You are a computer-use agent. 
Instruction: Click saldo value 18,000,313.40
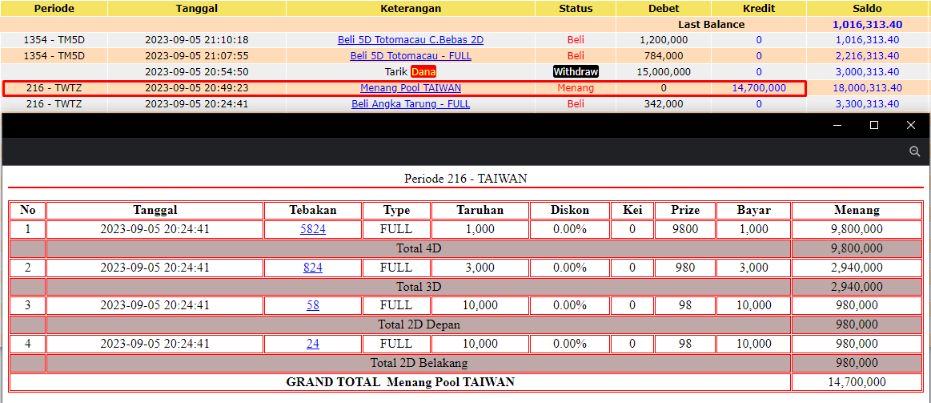867,88
